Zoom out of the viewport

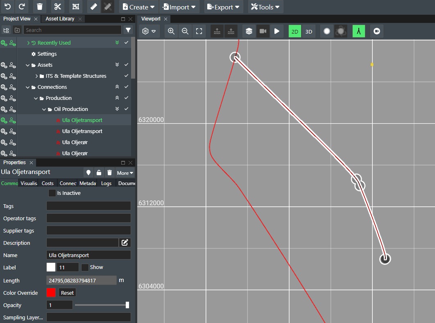coord(185,31)
